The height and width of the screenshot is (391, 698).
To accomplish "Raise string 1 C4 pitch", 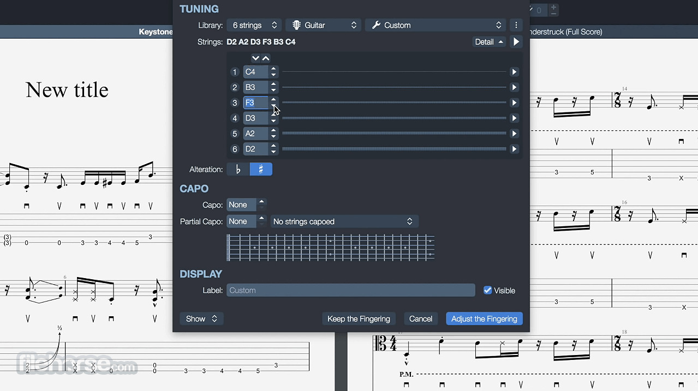I will click(273, 69).
